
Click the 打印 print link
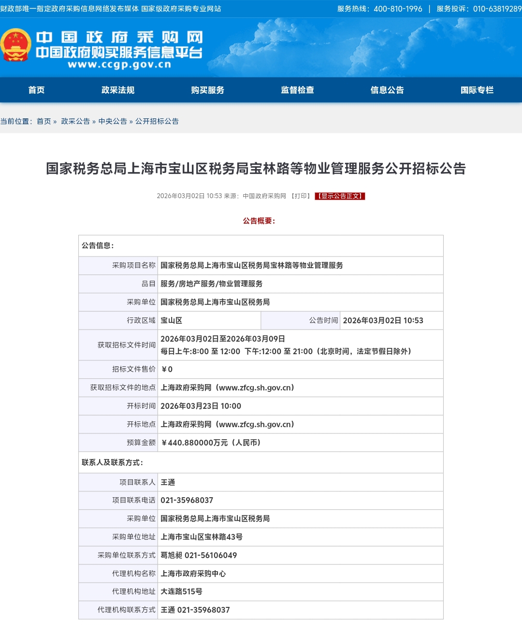click(x=301, y=196)
